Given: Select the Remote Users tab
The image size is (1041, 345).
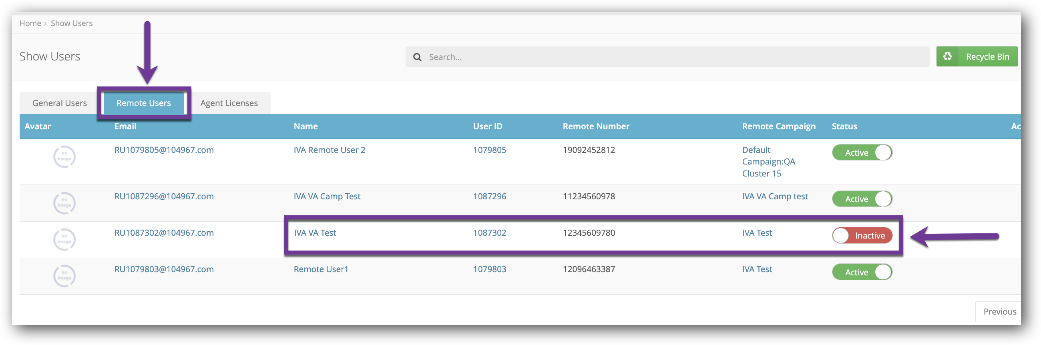Looking at the screenshot, I should point(143,103).
